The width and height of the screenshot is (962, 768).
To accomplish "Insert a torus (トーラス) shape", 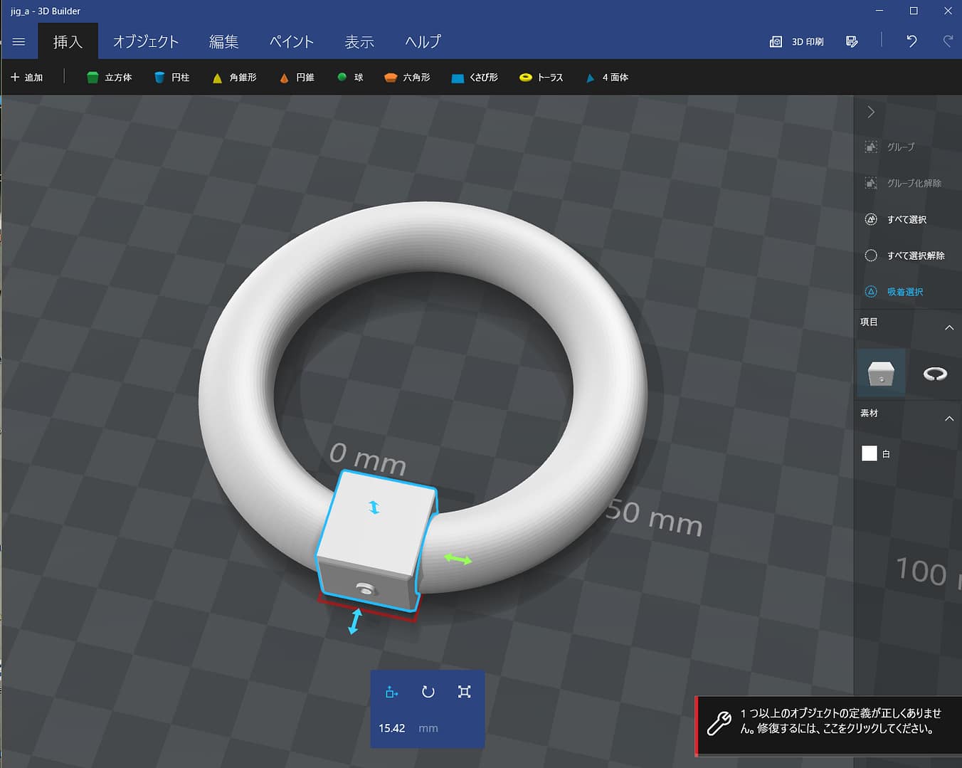I will tap(541, 78).
